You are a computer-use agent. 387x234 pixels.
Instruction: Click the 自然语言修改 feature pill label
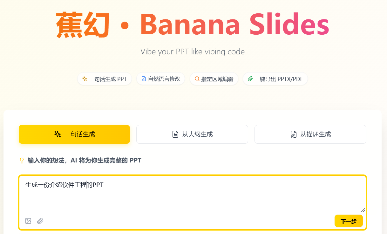[164, 79]
